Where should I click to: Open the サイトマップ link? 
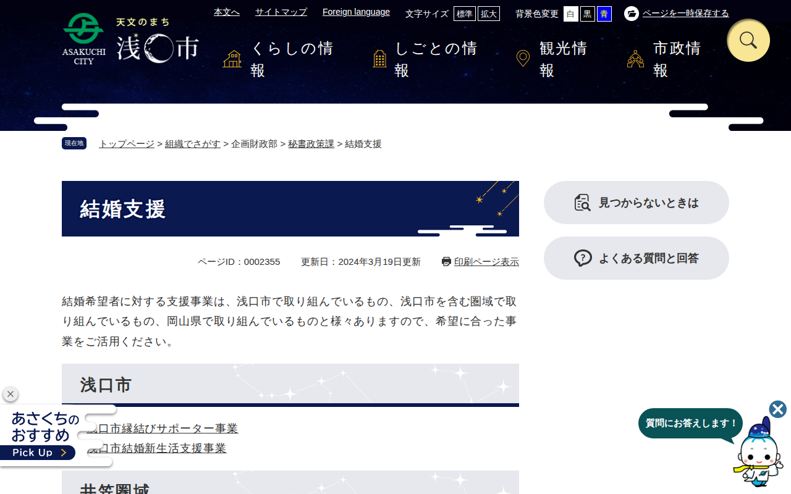281,12
